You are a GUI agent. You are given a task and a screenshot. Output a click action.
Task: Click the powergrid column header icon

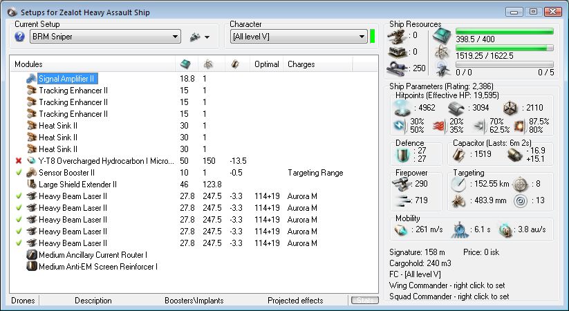click(208, 64)
